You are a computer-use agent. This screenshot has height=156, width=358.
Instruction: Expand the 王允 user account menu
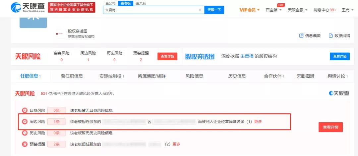347,10
